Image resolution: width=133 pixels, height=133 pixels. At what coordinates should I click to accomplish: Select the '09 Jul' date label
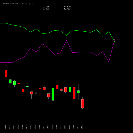coord(31,127)
